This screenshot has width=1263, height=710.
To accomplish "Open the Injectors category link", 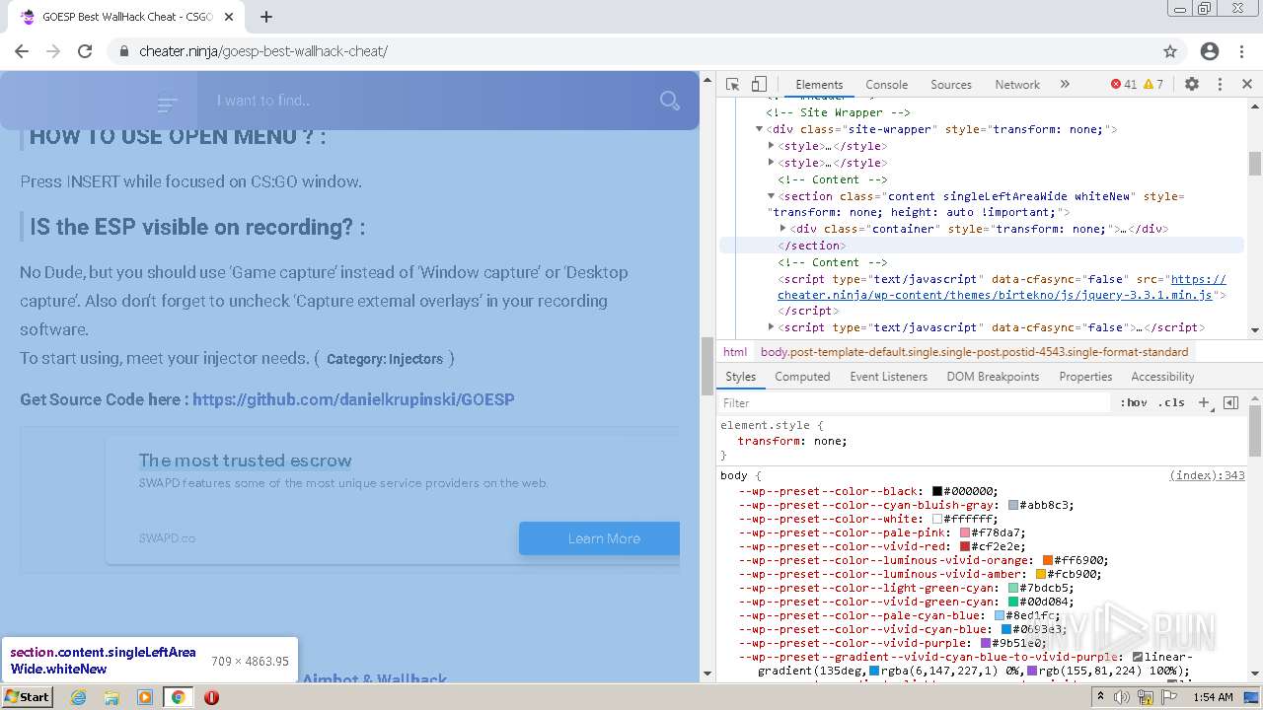I will pos(385,359).
